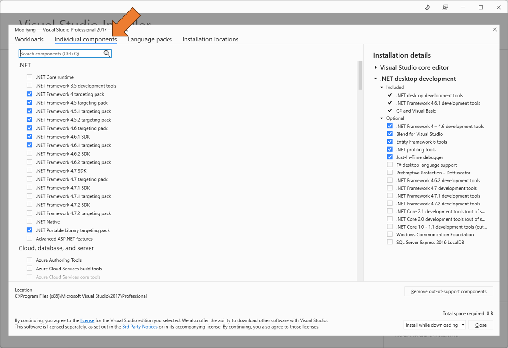
Task: Enable .NET Framework 4.7.1 targeting pack
Action: coord(29,196)
